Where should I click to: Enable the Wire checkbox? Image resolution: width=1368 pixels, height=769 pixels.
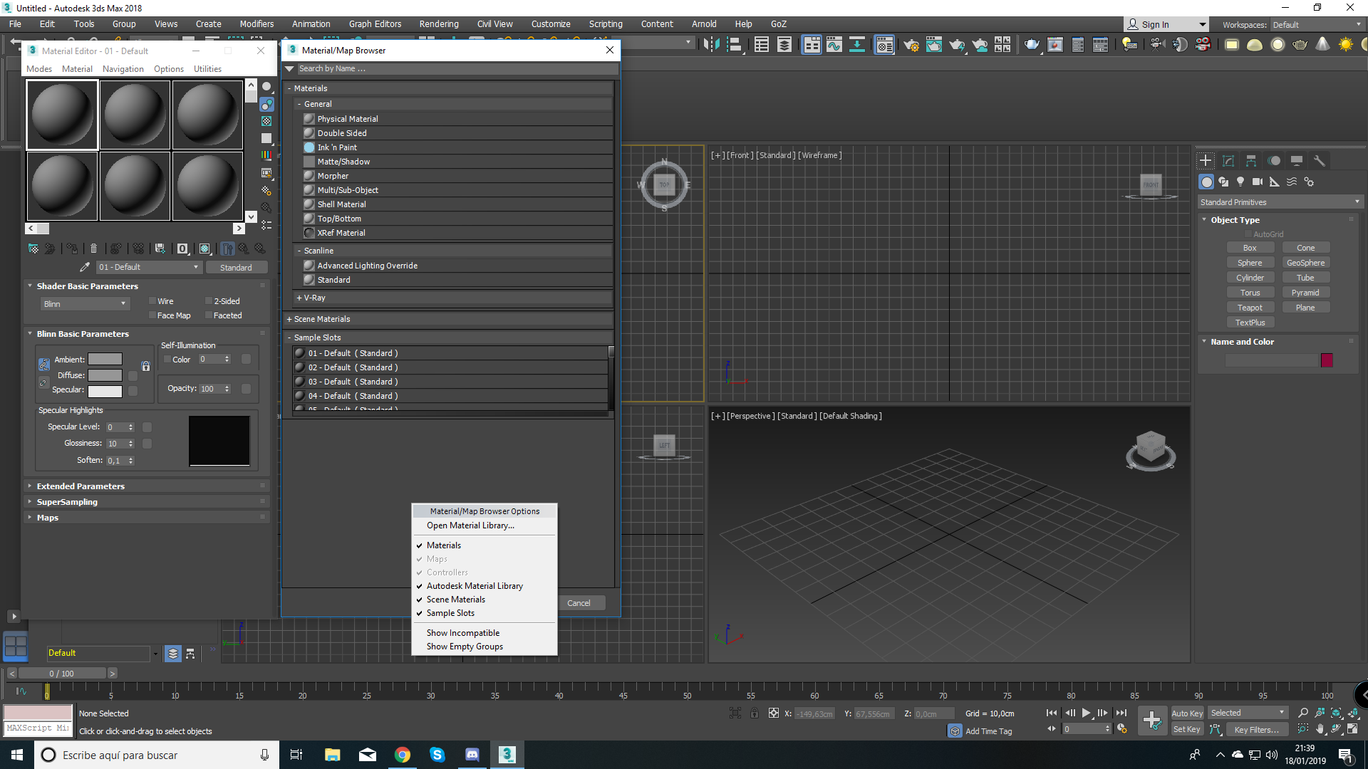click(152, 301)
